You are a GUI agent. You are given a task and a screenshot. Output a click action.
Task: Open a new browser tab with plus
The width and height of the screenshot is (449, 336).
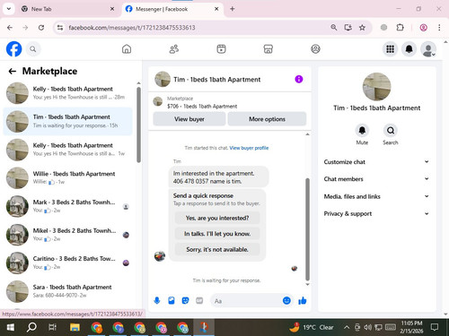click(233, 9)
